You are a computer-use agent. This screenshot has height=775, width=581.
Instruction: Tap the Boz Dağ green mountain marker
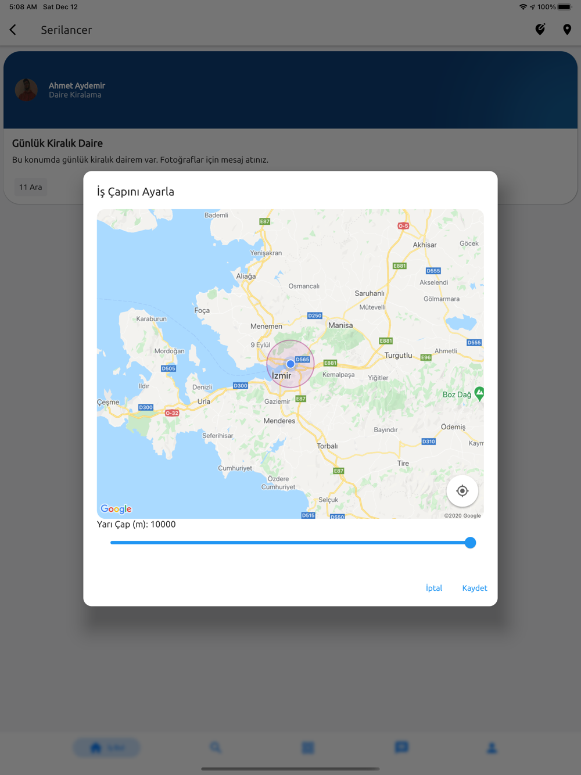click(x=479, y=393)
